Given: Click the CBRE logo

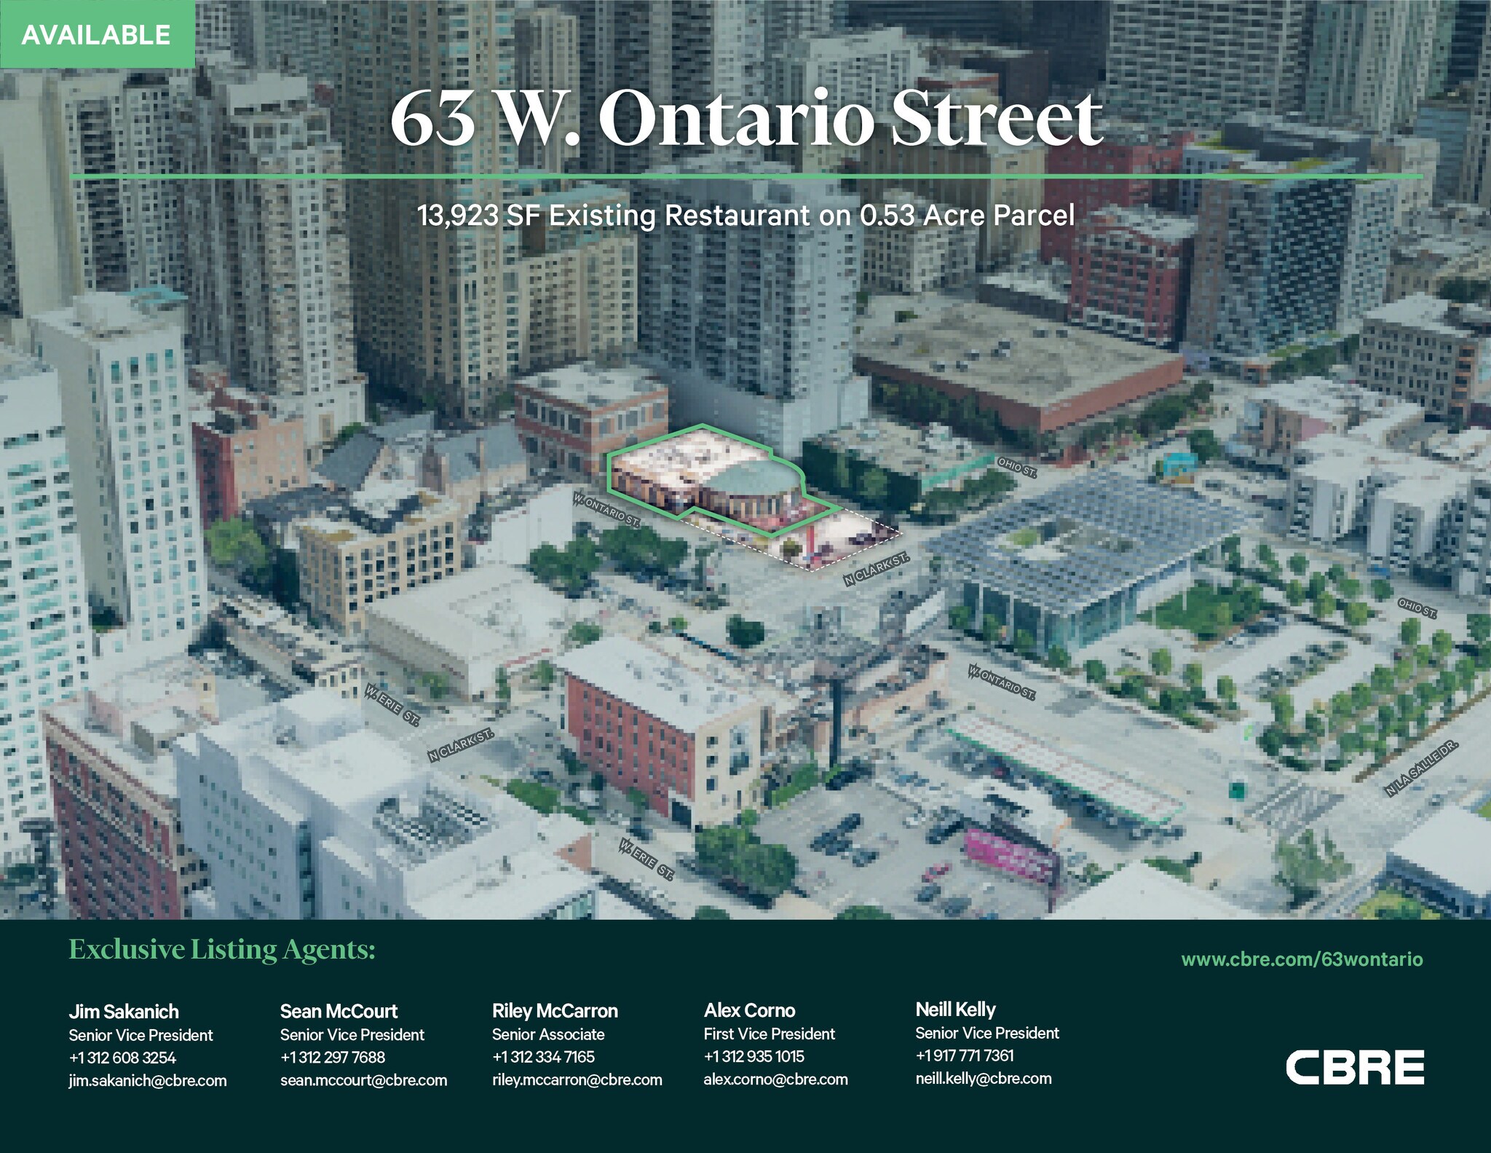Looking at the screenshot, I should click(1354, 1068).
